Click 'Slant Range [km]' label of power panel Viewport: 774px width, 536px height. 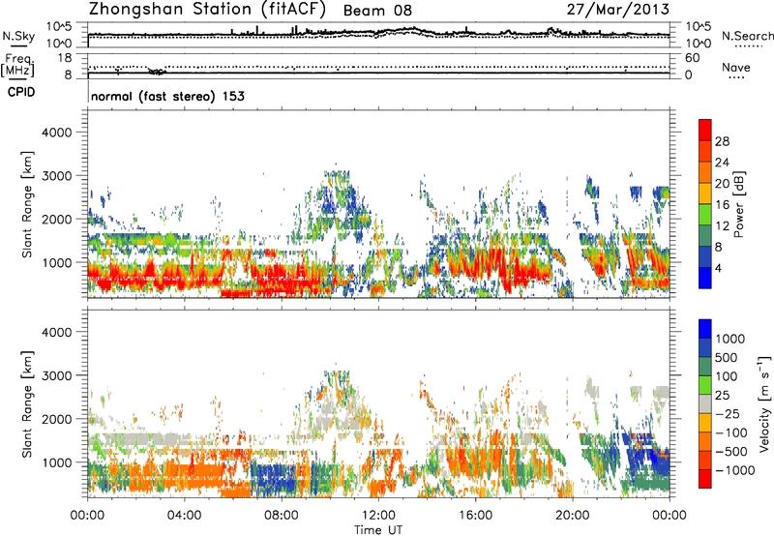coord(27,204)
